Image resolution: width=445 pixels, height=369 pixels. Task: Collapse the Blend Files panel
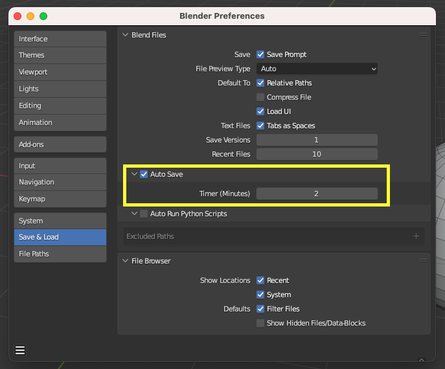pos(125,35)
